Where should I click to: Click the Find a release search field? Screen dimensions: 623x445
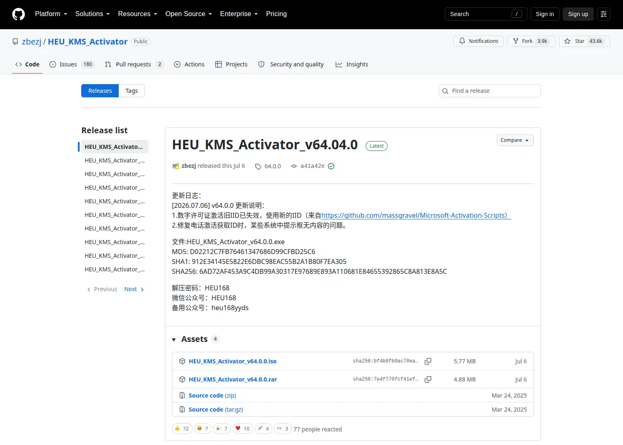click(489, 91)
